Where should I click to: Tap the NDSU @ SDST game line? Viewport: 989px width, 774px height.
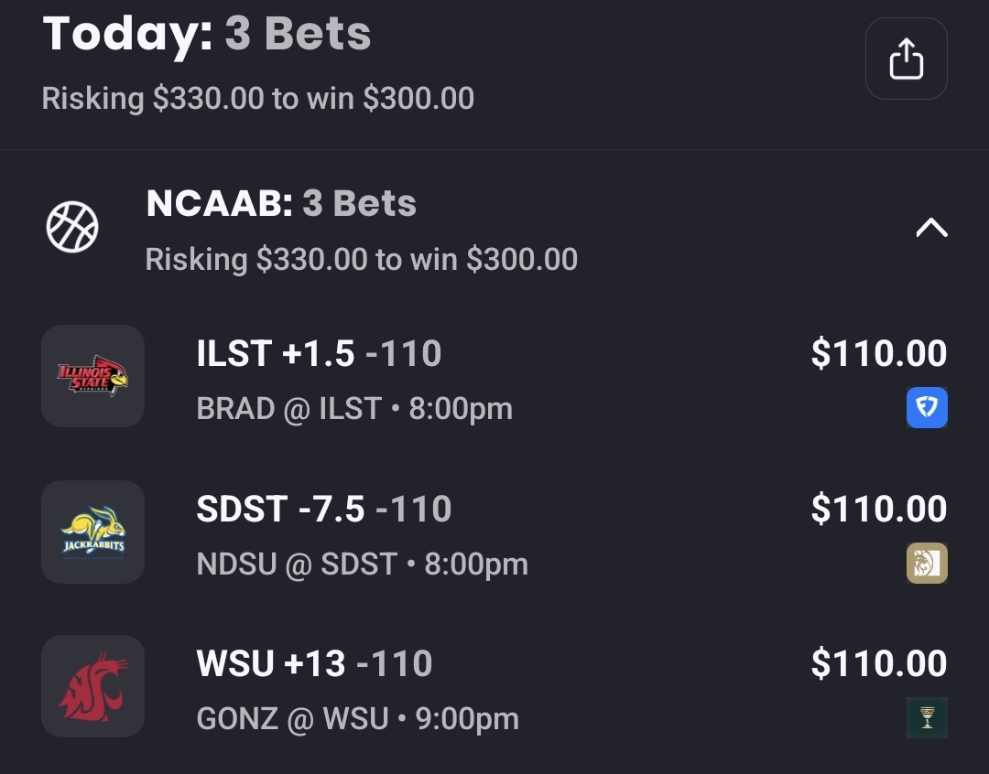pyautogui.click(x=362, y=564)
